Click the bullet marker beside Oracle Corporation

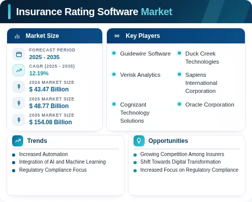(x=179, y=104)
